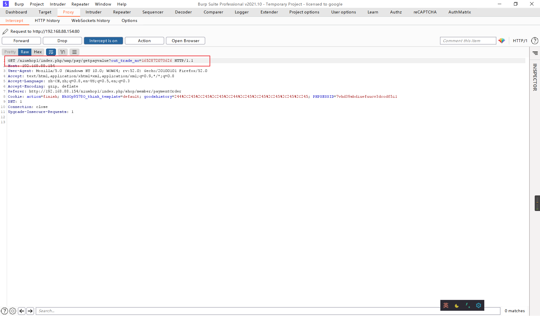
Task: Click the Inspector collapse handle on right edge
Action: [x=537, y=203]
